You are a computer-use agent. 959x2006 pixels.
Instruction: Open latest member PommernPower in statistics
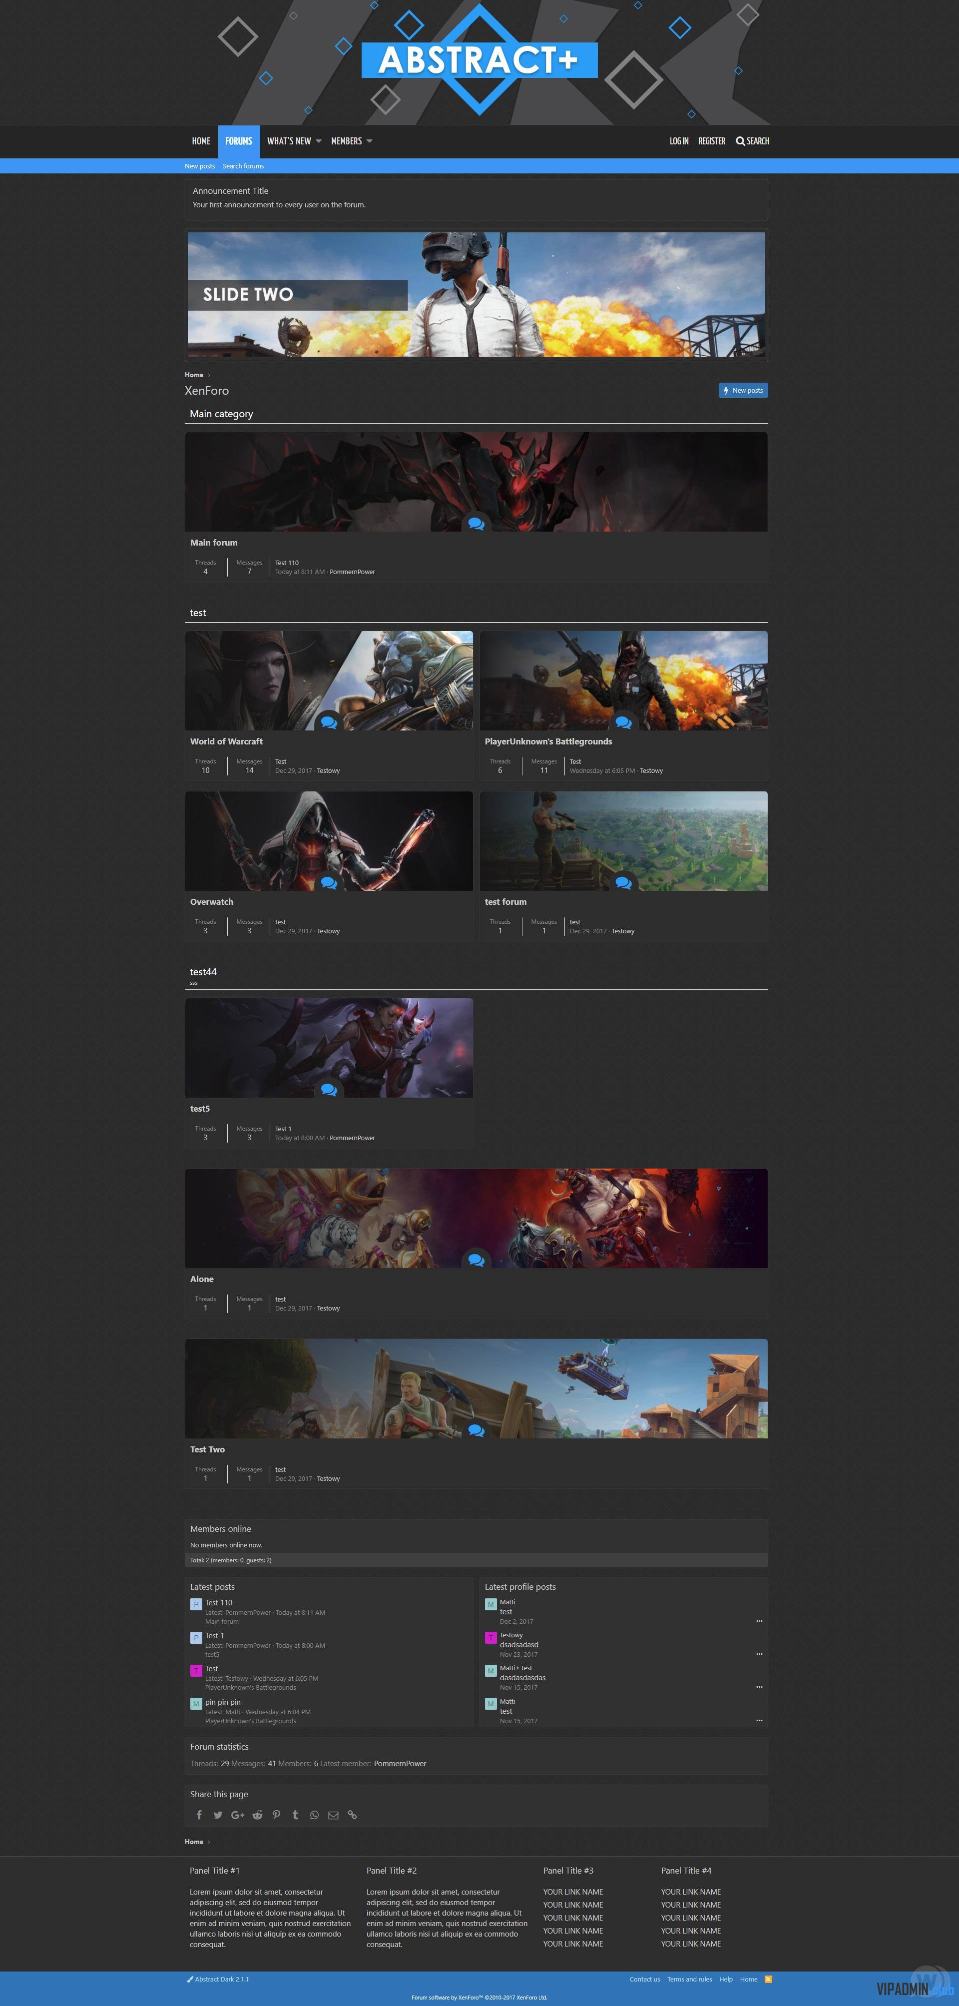(400, 1763)
